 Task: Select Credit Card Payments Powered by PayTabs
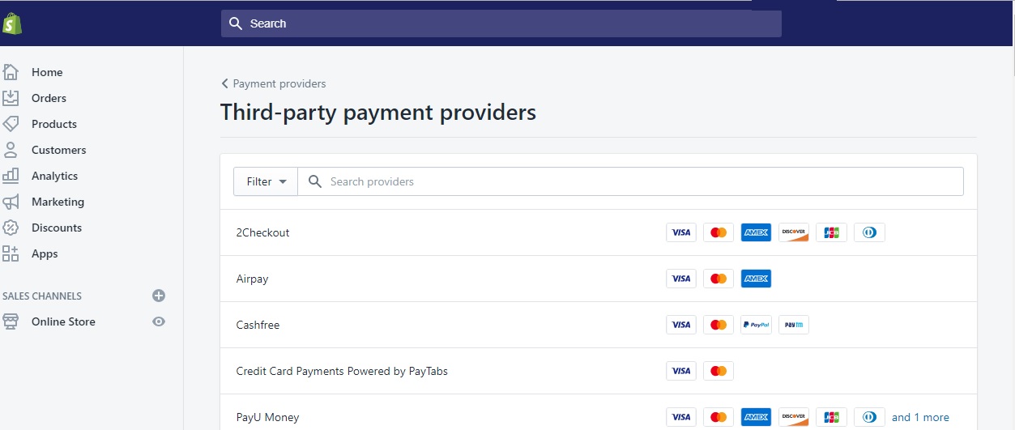point(599,371)
